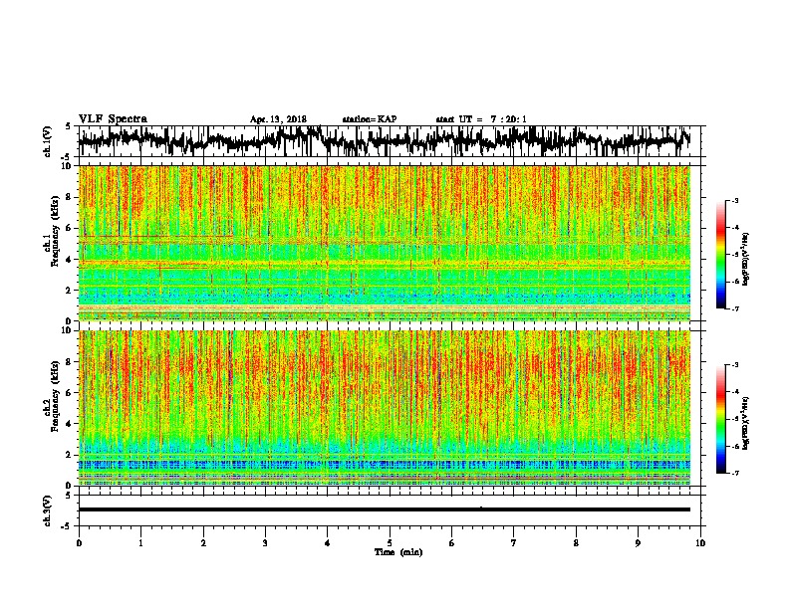This screenshot has height=609, width=789.
Task: Click the '-3' label on ch.1 color bar
Action: point(734,201)
